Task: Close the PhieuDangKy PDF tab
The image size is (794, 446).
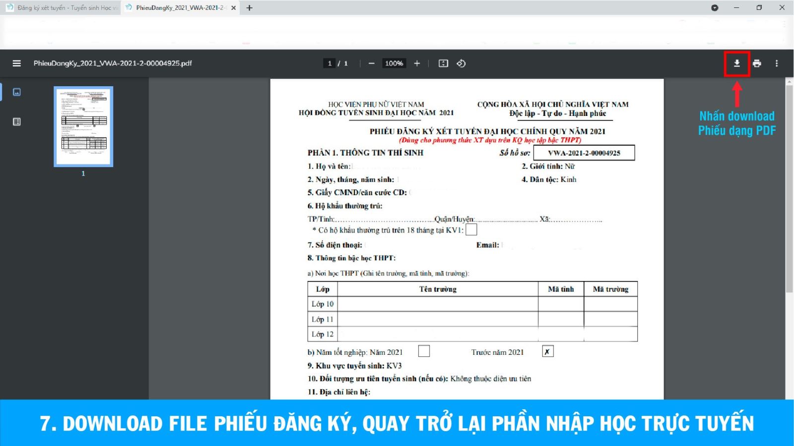Action: (x=233, y=8)
